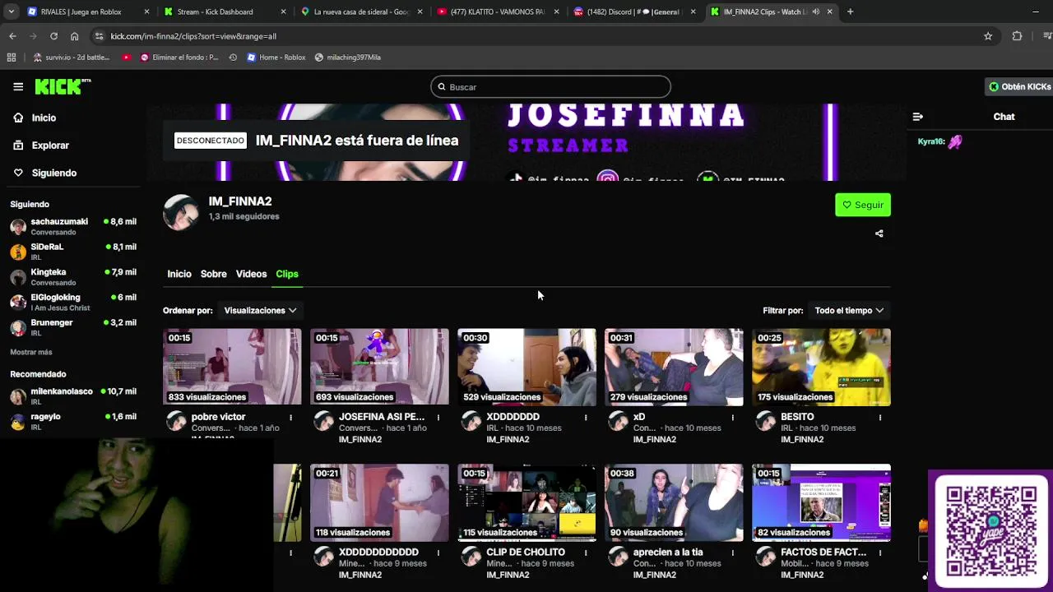1053x592 pixels.
Task: Play CLIP DE CHOLITO thumbnail
Action: [x=526, y=502]
